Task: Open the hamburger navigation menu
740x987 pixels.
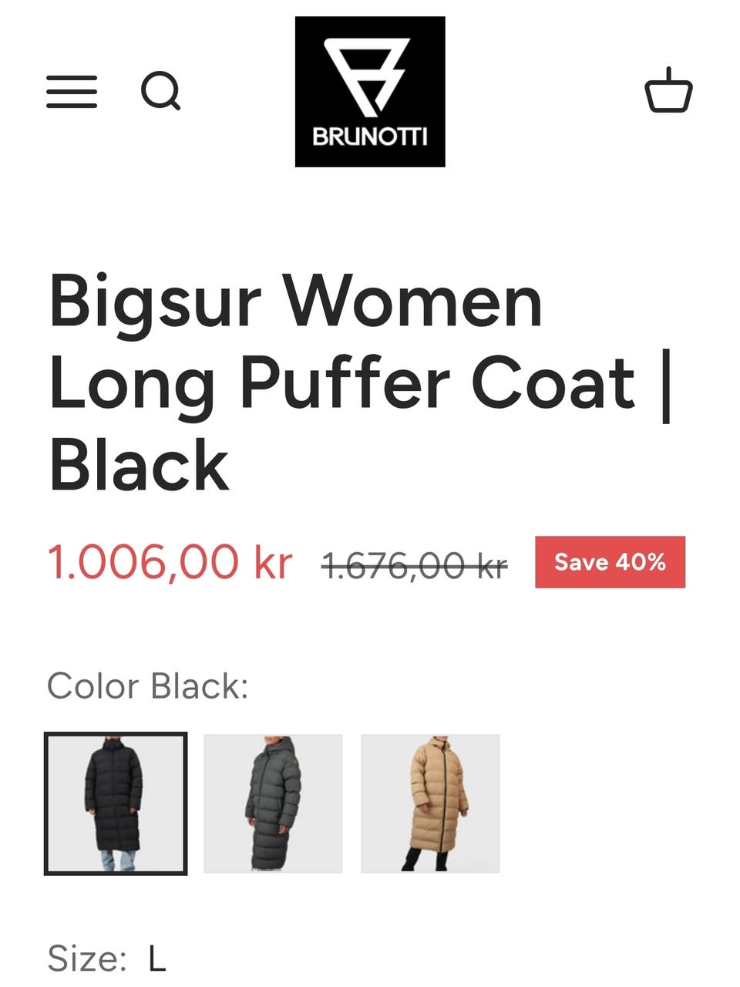Action: 72,92
